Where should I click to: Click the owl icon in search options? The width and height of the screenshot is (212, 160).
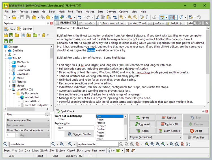[128, 151]
